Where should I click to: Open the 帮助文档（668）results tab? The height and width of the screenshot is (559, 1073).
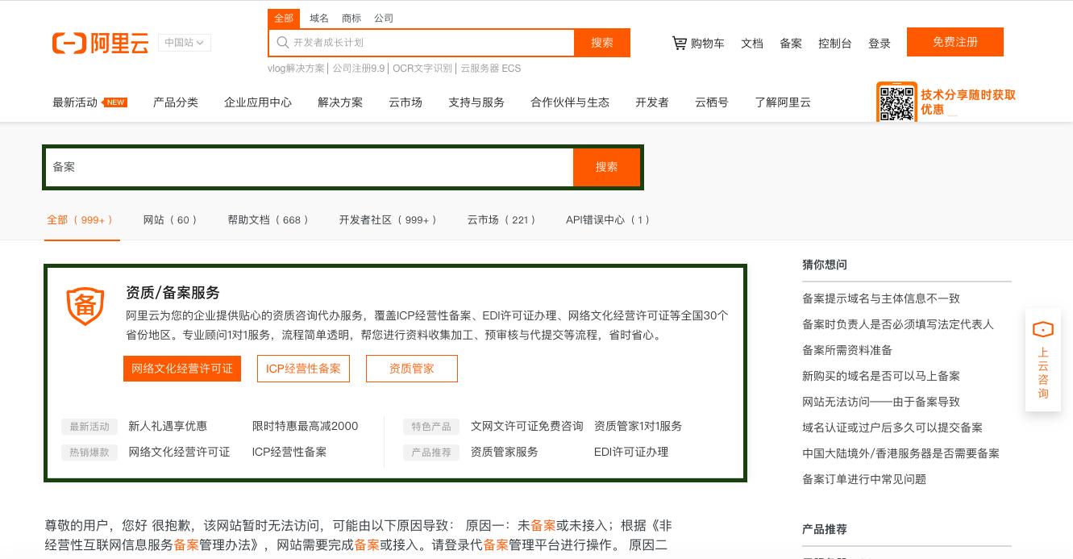click(268, 219)
